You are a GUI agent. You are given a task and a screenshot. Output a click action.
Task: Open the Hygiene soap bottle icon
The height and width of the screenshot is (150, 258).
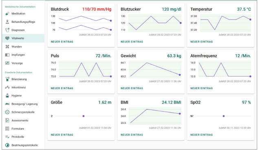click(7, 96)
